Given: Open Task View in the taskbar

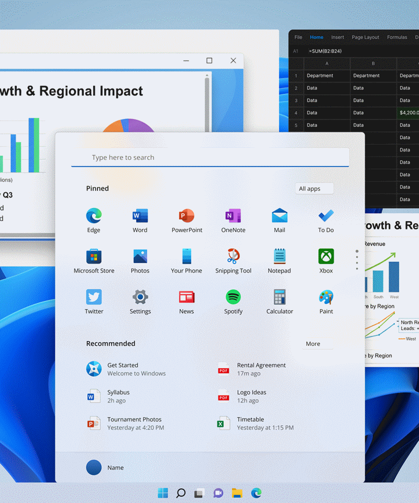Looking at the screenshot, I should pyautogui.click(x=200, y=493).
